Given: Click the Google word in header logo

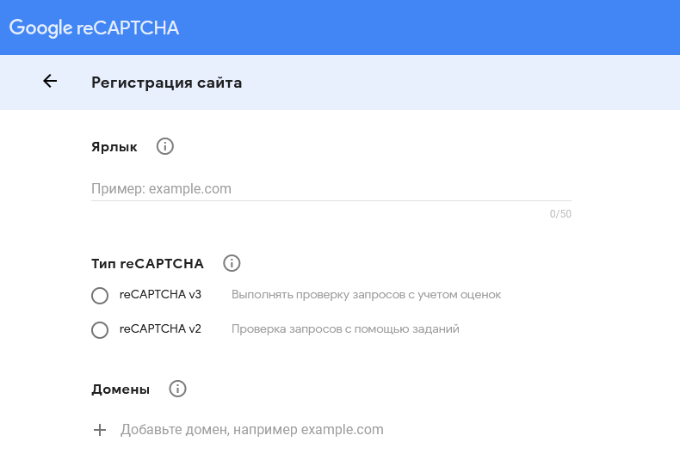Looking at the screenshot, I should coord(40,28).
